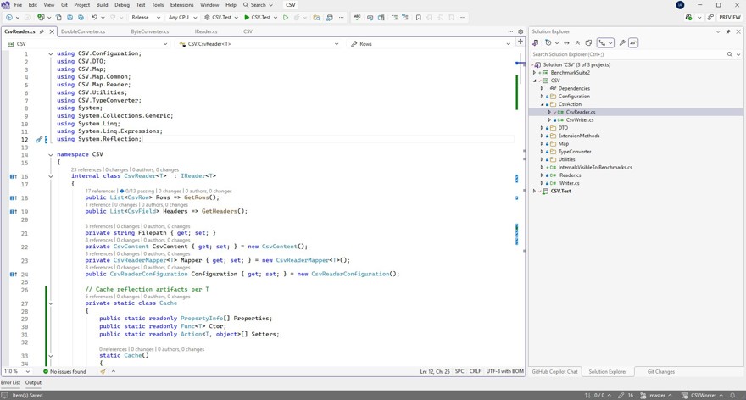The width and height of the screenshot is (746, 400).
Task: Click the Git Changes panel tab
Action: pyautogui.click(x=660, y=371)
